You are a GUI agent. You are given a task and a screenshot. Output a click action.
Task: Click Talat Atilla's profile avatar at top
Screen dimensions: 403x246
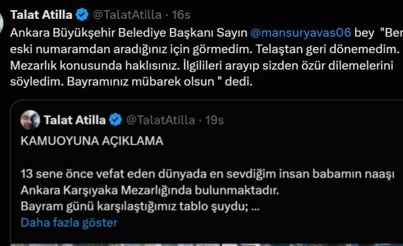coord(2,23)
